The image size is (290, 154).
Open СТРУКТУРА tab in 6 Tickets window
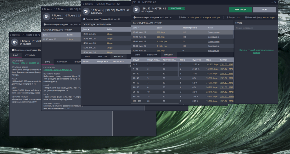point(30,55)
